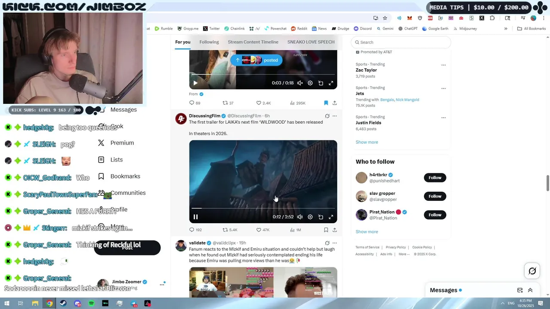Repost the DiscussingFilm post (5.4K)
This screenshot has width=550, height=309.
click(x=229, y=230)
